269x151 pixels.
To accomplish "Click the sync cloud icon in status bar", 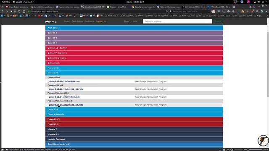I will tap(7, 149).
